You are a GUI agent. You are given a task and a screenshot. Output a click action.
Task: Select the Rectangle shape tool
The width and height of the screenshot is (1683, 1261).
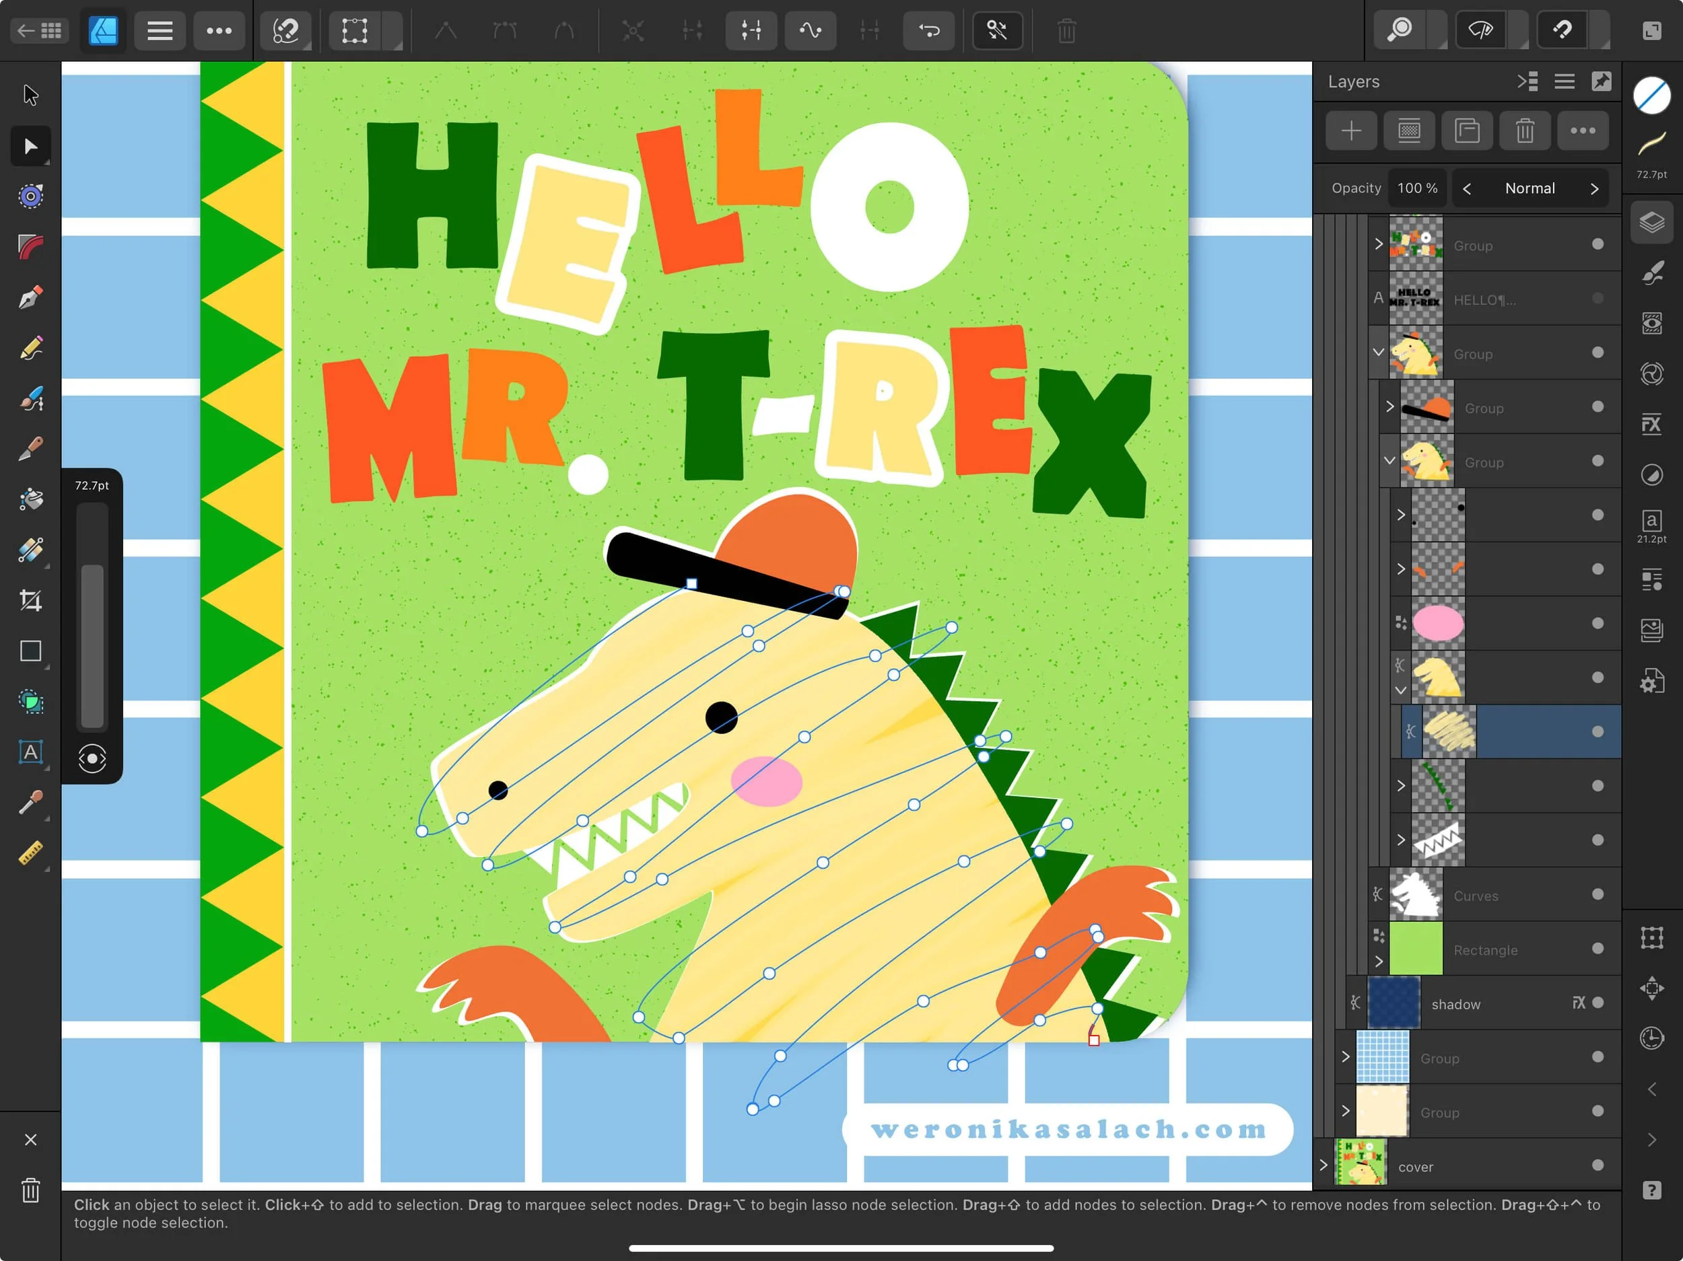30,651
